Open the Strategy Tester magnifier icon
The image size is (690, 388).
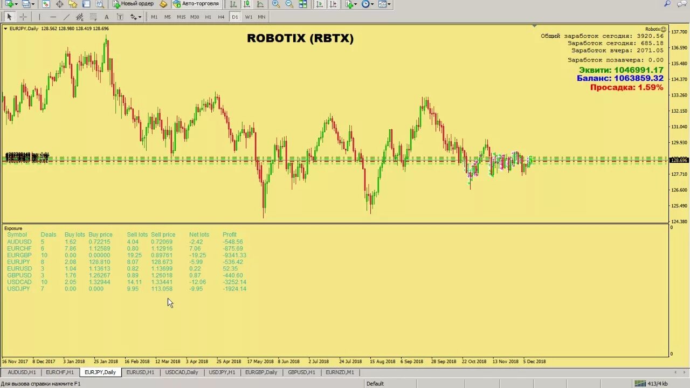[100, 4]
